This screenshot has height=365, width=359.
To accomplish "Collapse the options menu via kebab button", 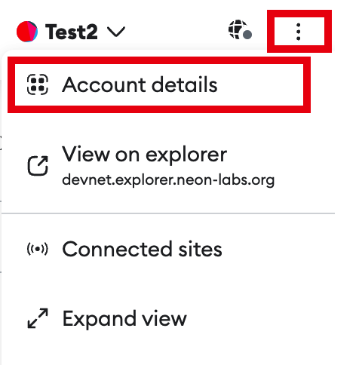I will pos(299,32).
